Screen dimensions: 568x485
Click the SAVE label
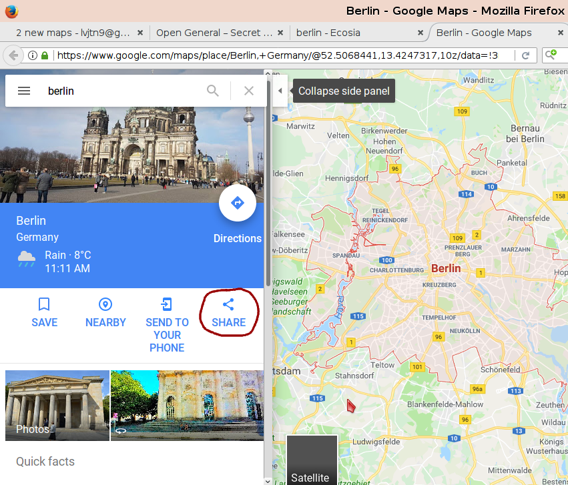pos(45,322)
